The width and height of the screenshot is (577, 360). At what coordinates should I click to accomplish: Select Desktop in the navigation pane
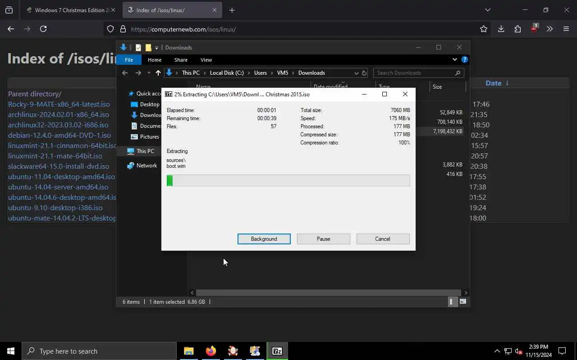146,104
